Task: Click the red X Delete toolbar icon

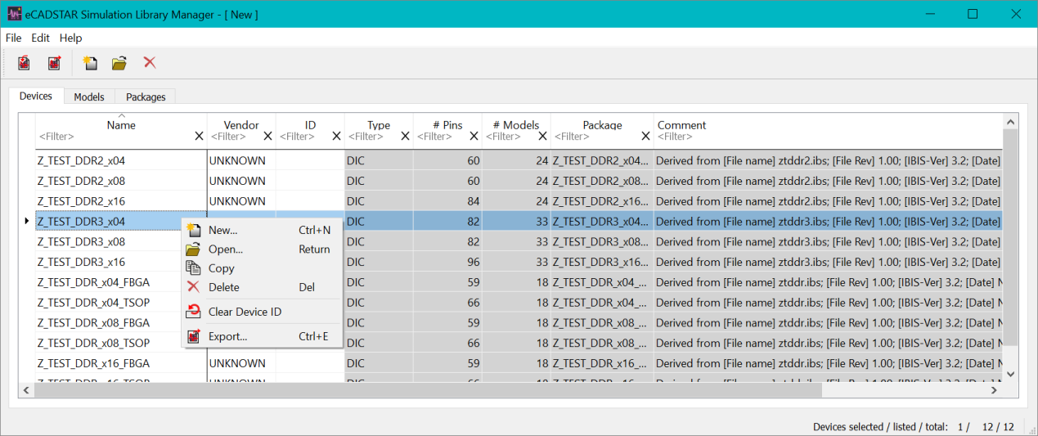Action: coord(150,63)
